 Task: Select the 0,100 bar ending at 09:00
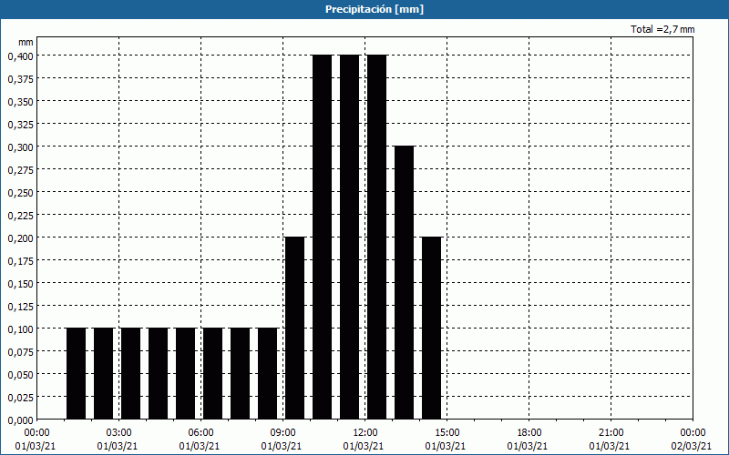tap(267, 374)
